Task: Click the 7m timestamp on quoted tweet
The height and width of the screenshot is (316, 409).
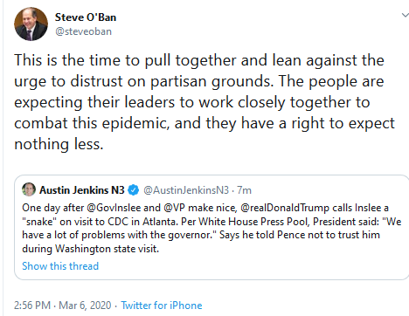Action: click(x=244, y=190)
